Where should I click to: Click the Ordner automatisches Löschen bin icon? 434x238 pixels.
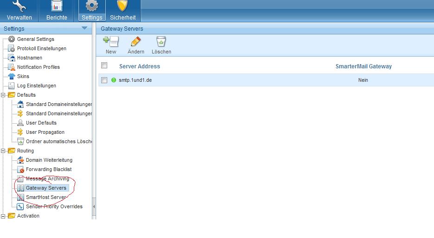pyautogui.click(x=20, y=141)
